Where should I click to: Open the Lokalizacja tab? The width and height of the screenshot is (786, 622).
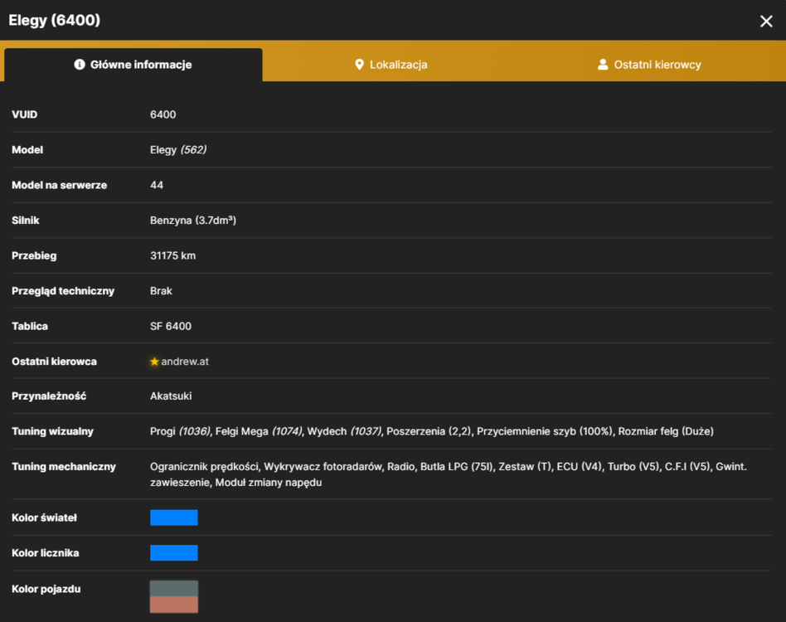391,65
